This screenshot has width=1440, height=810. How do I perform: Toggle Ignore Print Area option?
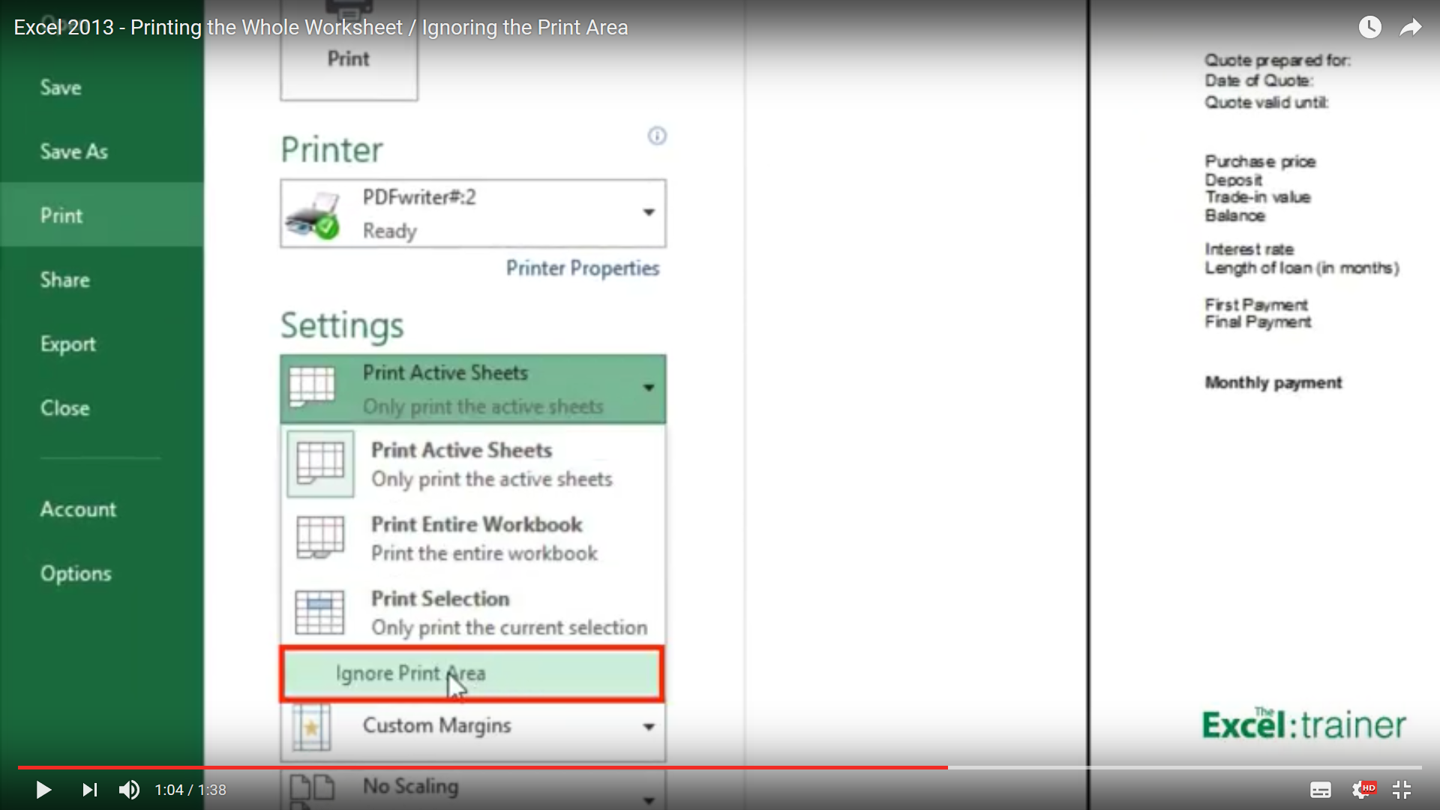coord(472,674)
